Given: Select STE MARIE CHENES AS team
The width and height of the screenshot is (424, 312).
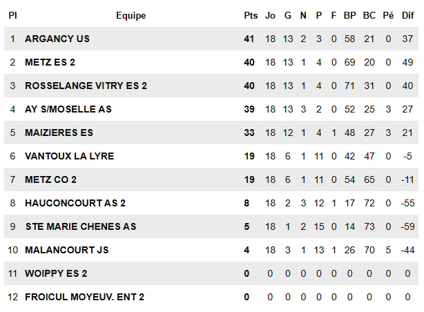Looking at the screenshot, I should pos(81,226).
